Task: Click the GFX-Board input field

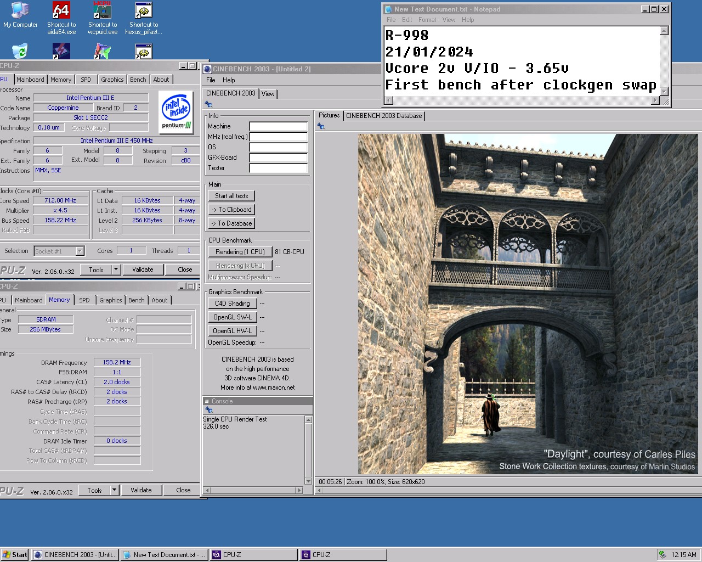Action: (x=278, y=158)
